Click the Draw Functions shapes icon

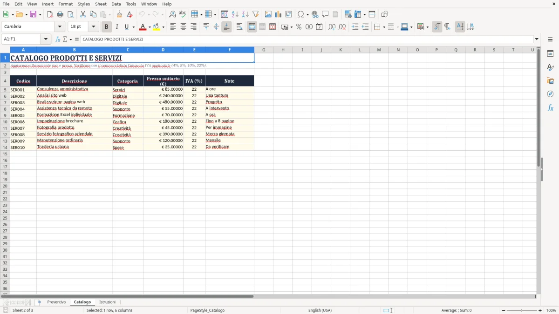[x=385, y=14]
